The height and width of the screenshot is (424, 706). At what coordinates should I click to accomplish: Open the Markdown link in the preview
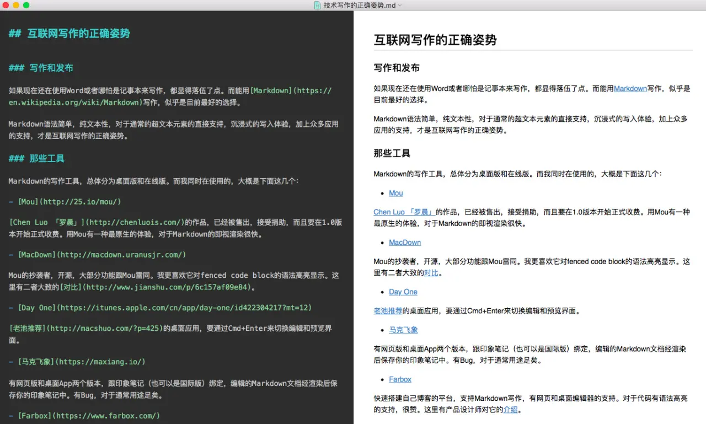click(x=630, y=88)
